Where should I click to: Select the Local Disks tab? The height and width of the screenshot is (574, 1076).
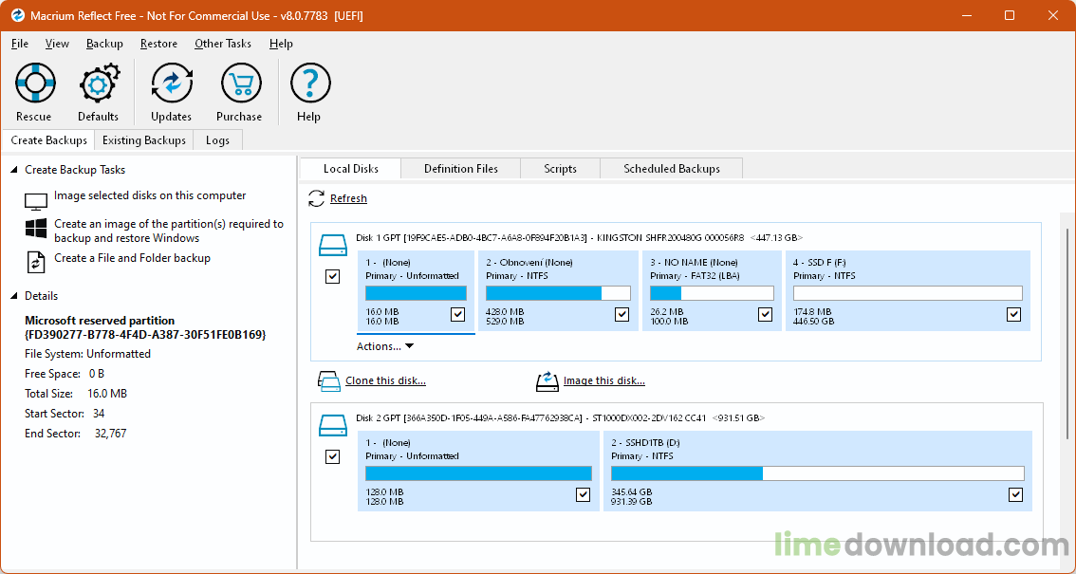[351, 169]
